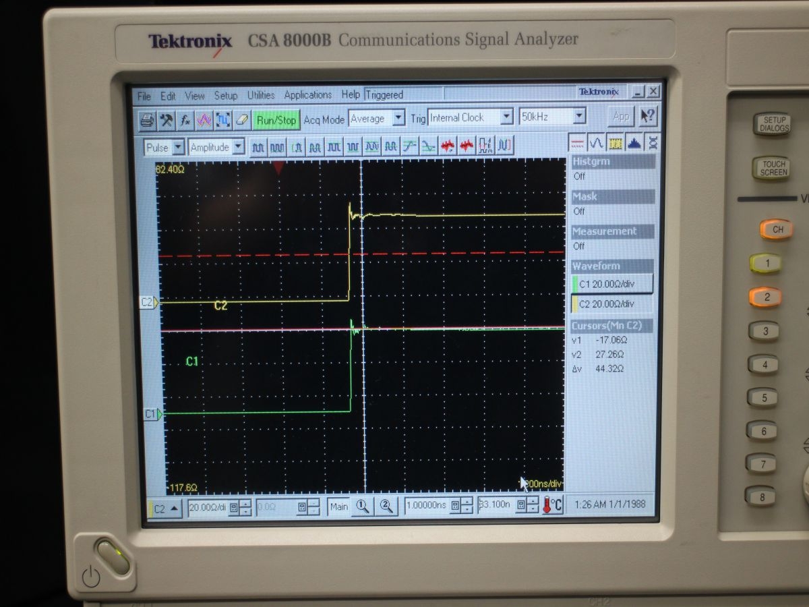The height and width of the screenshot is (607, 809).
Task: Click the red trigger position marker
Action: tap(278, 167)
